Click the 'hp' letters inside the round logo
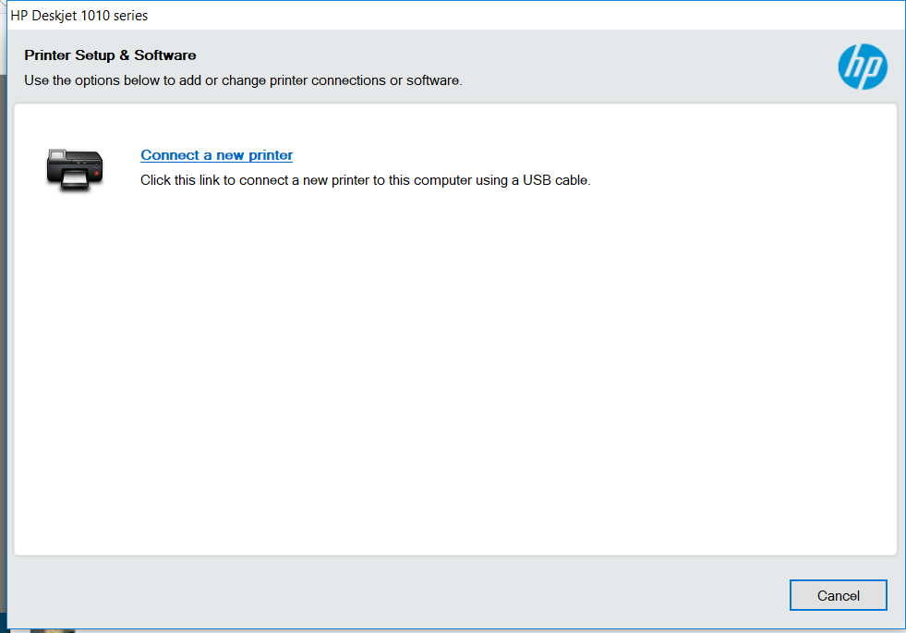Viewport: 906px width, 633px height. point(864,67)
